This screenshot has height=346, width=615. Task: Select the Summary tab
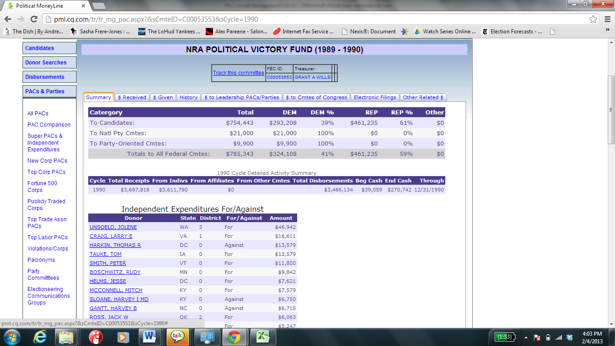click(x=99, y=97)
